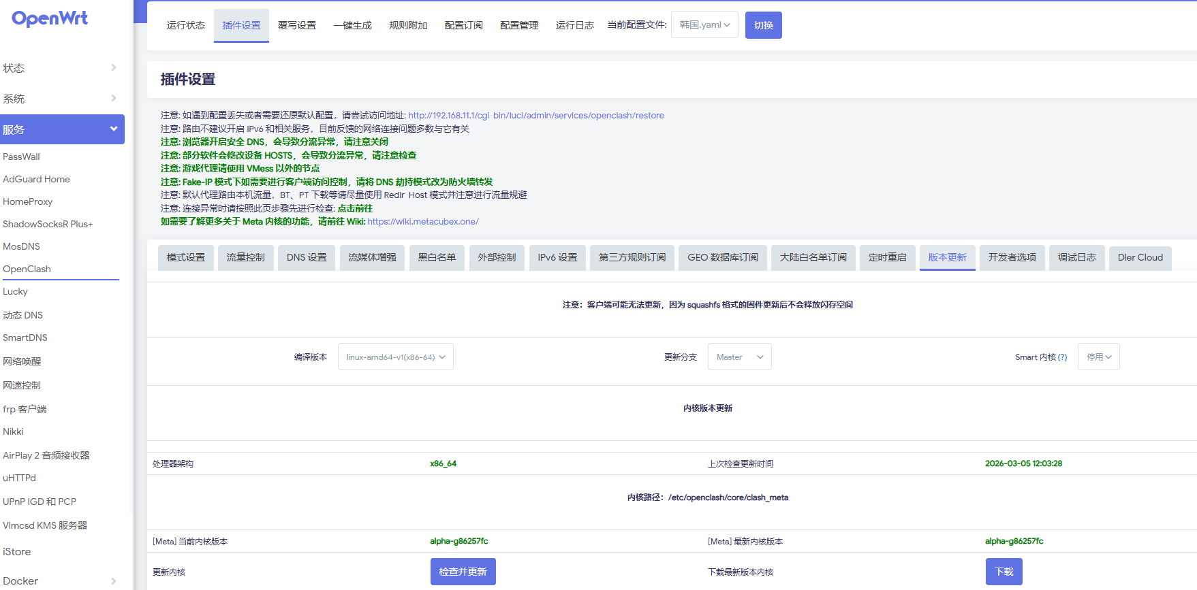This screenshot has width=1197, height=590.
Task: Open the wiki.metacubex.one link
Action: click(x=423, y=222)
